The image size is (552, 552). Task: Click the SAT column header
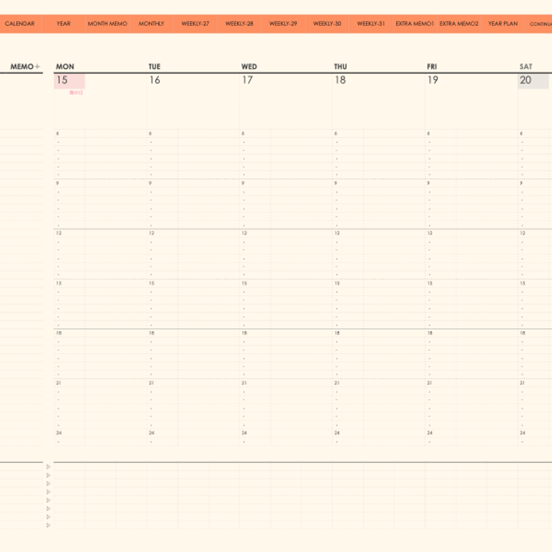pos(526,67)
